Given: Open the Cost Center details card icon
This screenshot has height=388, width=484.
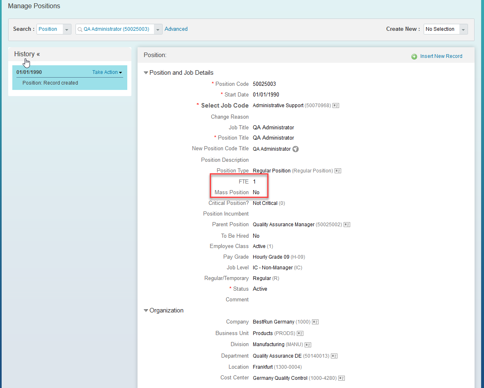Looking at the screenshot, I should point(342,378).
